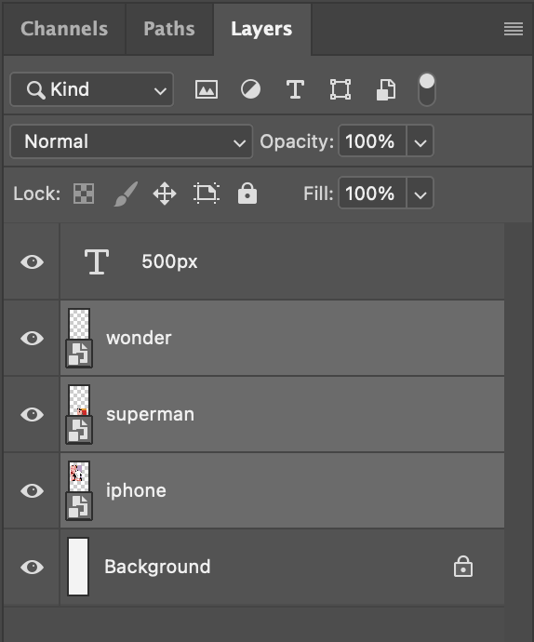Click superman layer smart object badge
This screenshot has height=642, width=534.
pos(79,430)
